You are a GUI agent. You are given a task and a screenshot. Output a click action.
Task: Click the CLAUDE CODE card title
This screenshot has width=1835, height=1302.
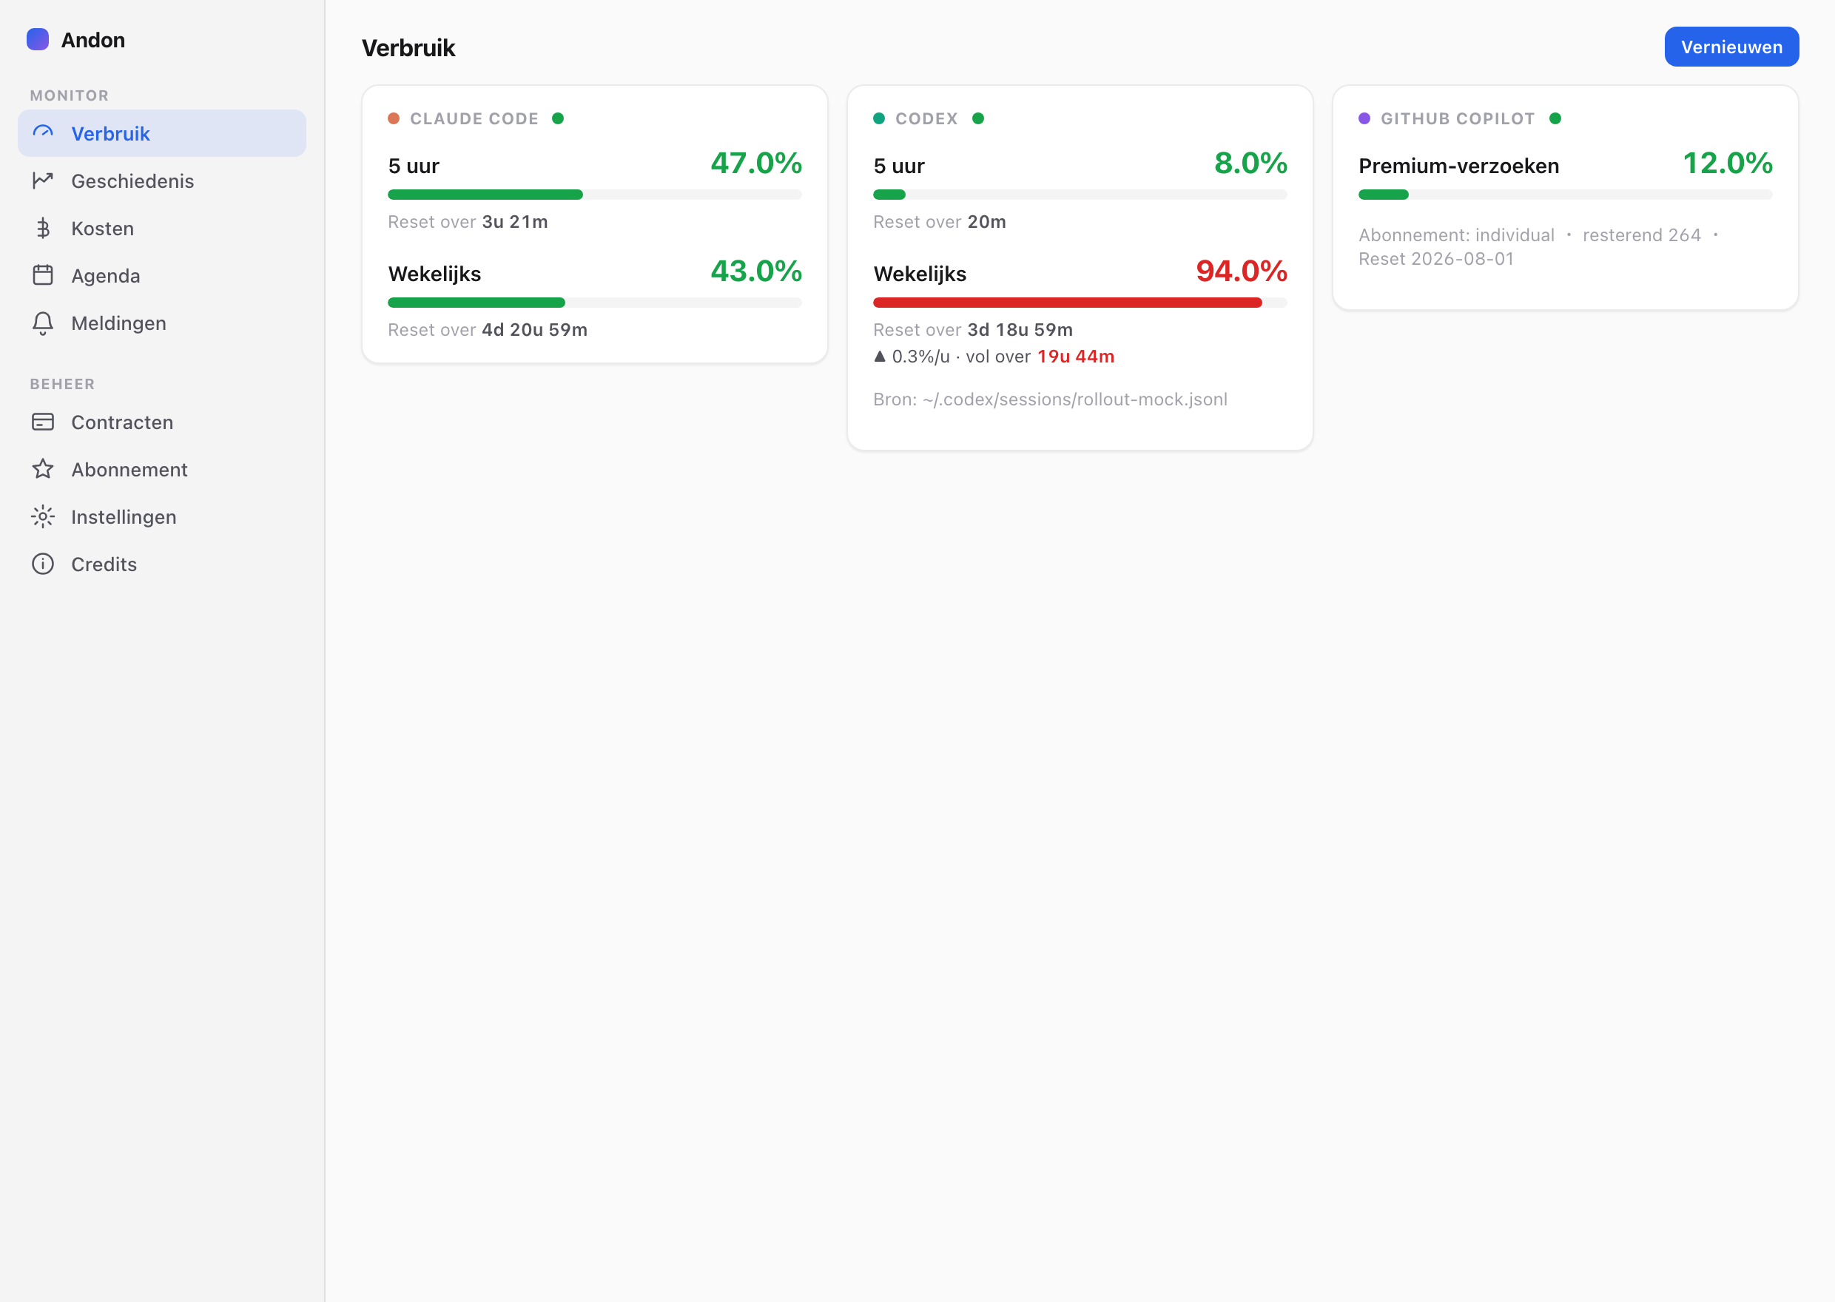pos(474,118)
